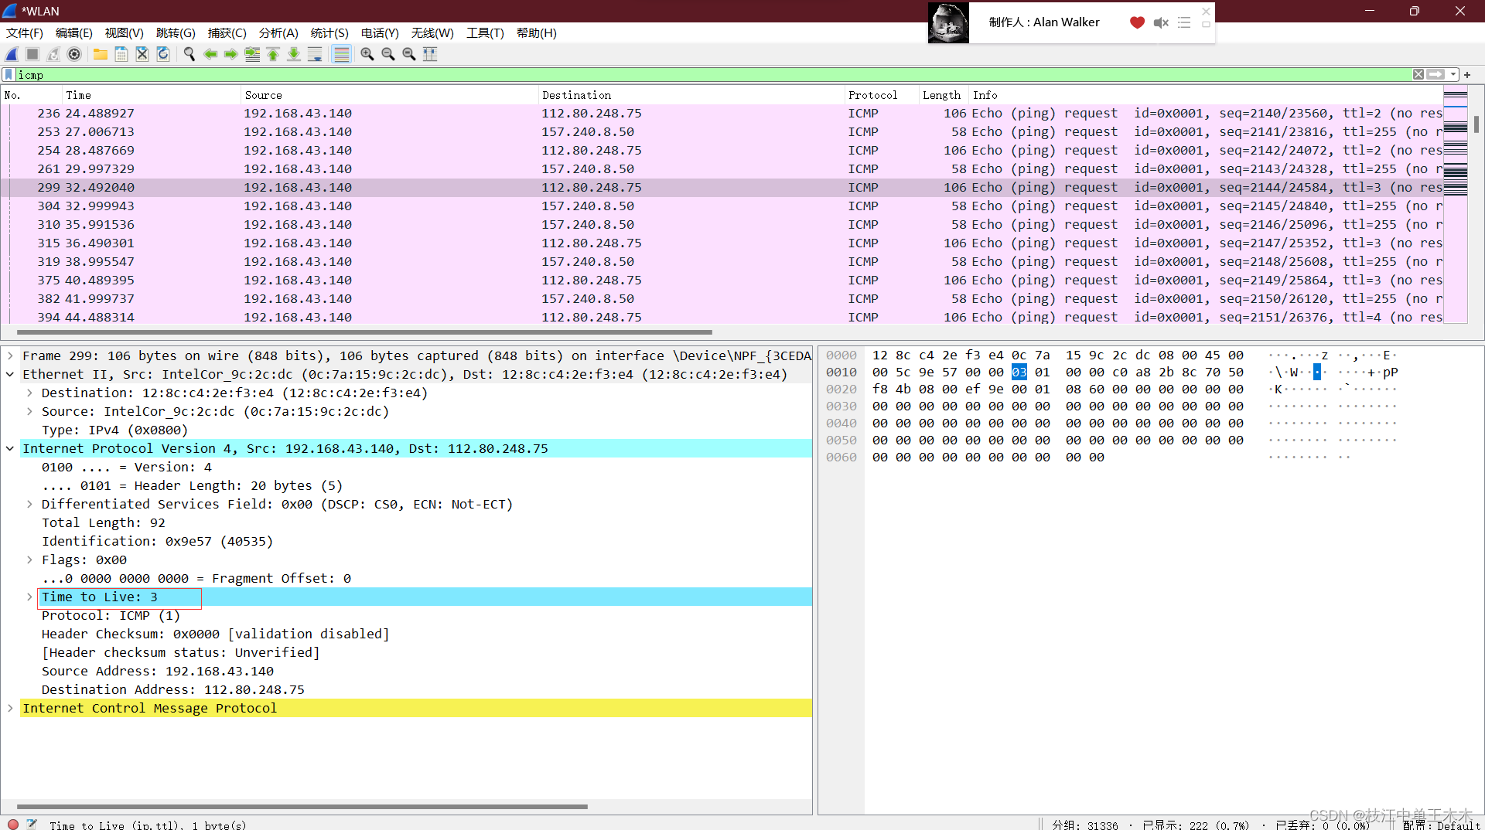Go back to previous packet
1485x830 pixels.
(x=210, y=54)
